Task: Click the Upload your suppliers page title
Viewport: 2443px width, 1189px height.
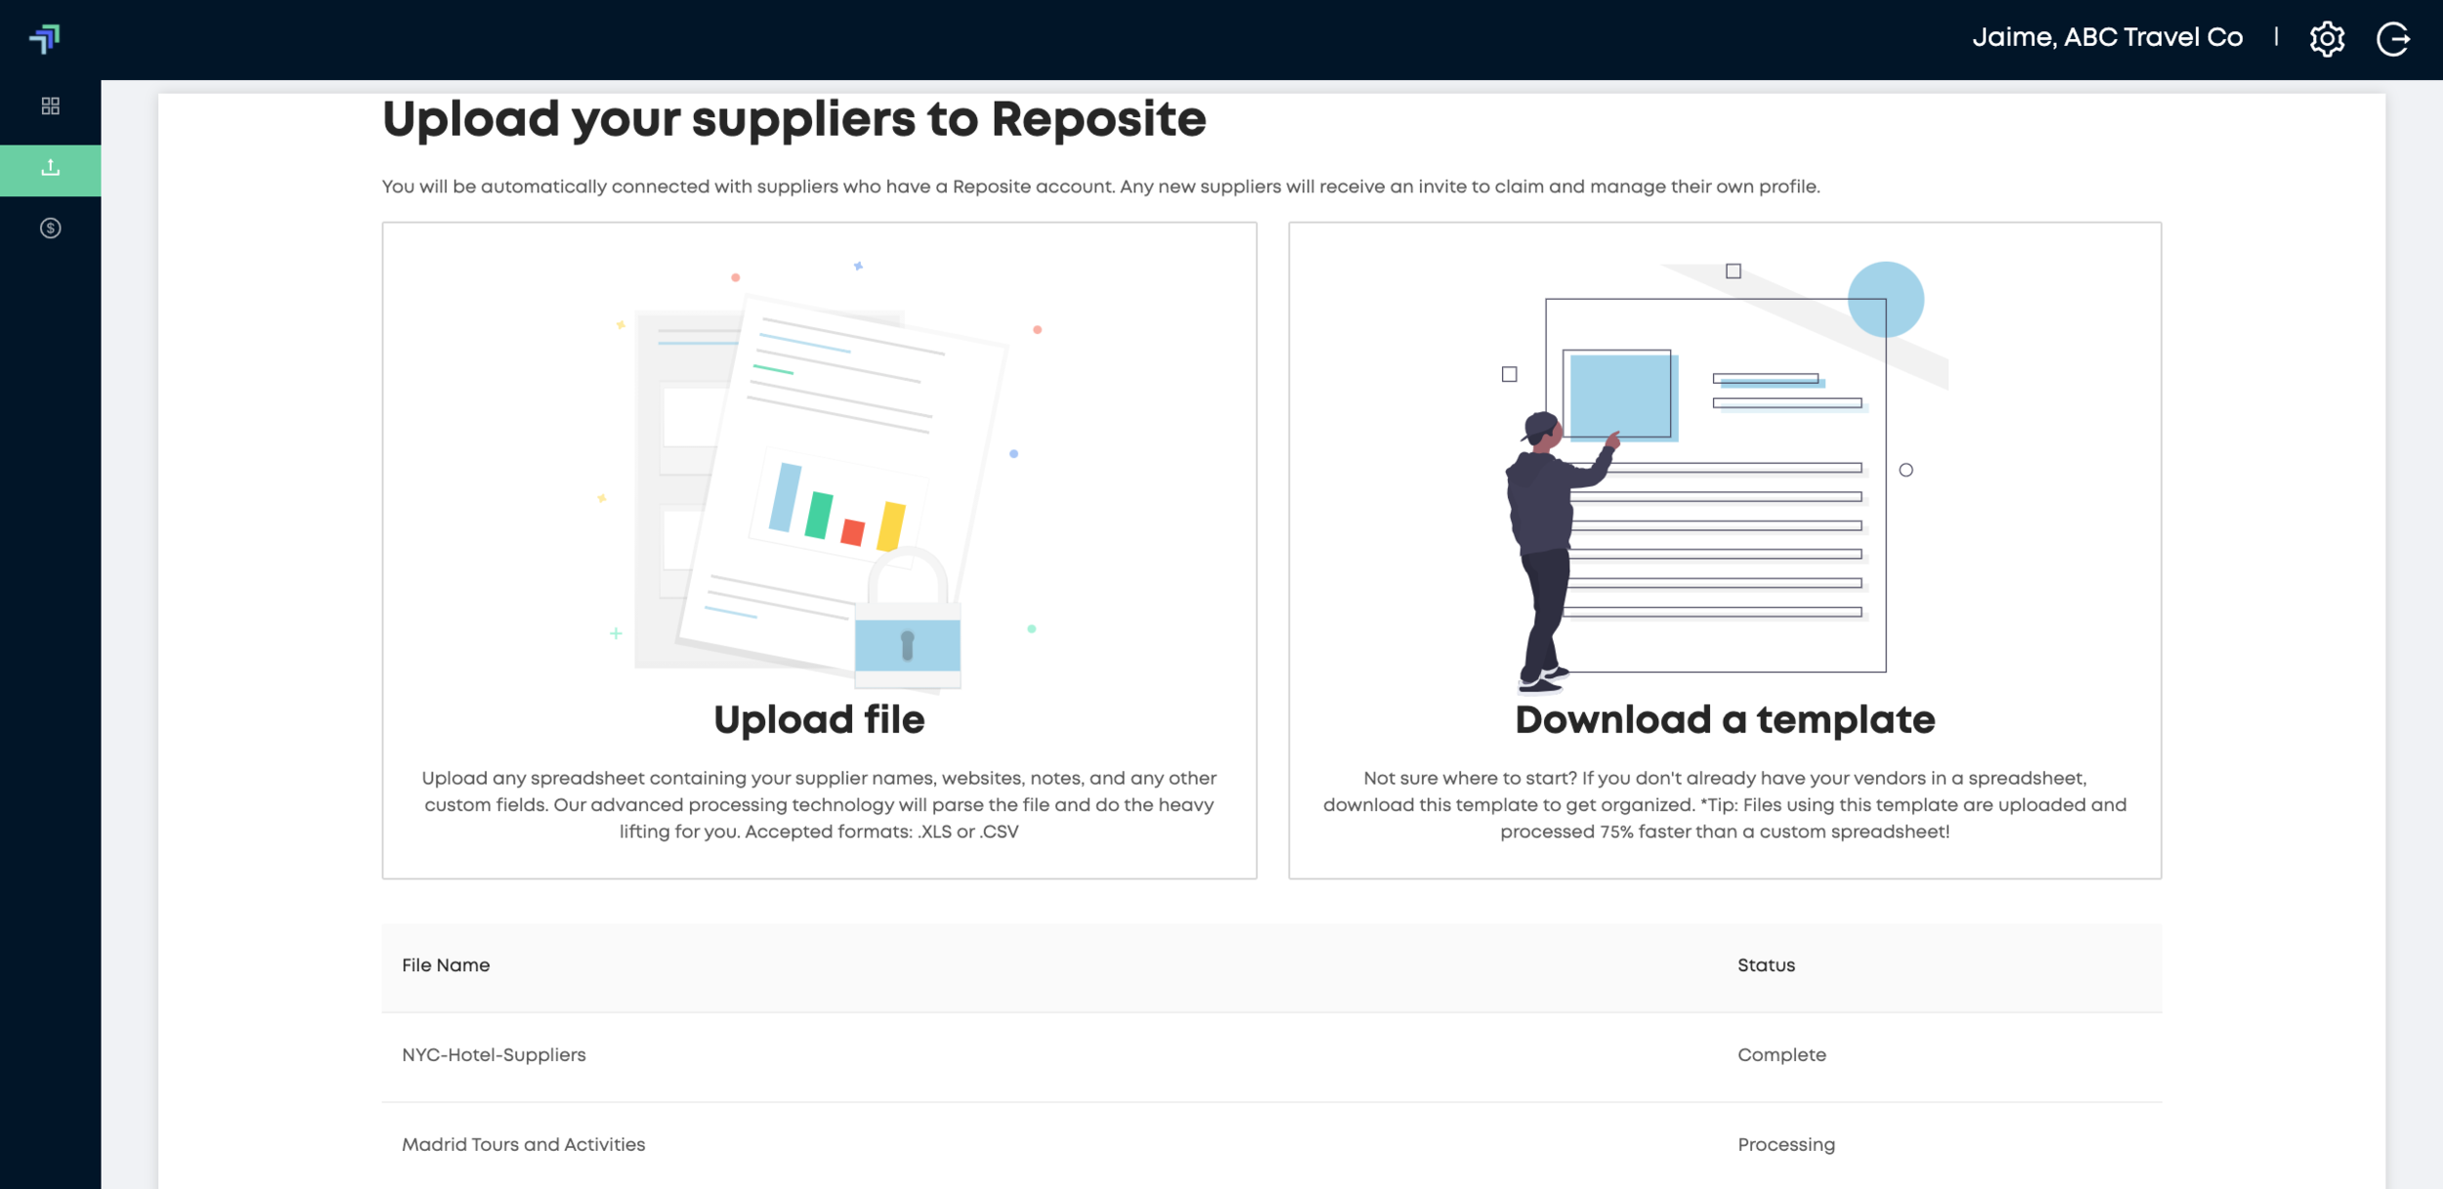Action: click(793, 120)
